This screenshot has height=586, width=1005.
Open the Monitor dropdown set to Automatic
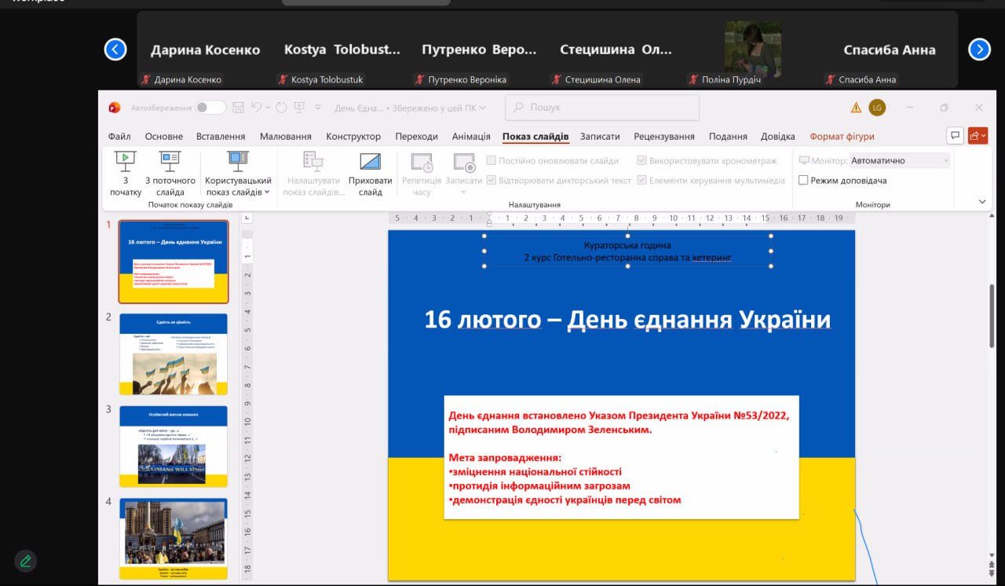click(x=900, y=160)
